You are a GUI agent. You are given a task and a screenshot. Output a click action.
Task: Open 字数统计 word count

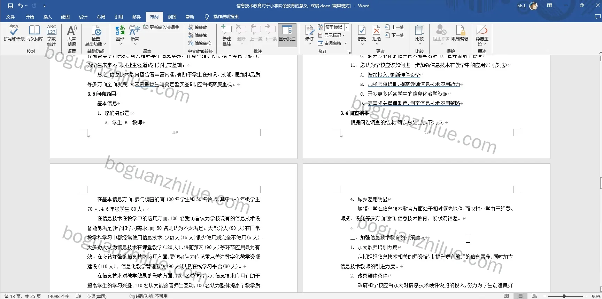pos(52,35)
